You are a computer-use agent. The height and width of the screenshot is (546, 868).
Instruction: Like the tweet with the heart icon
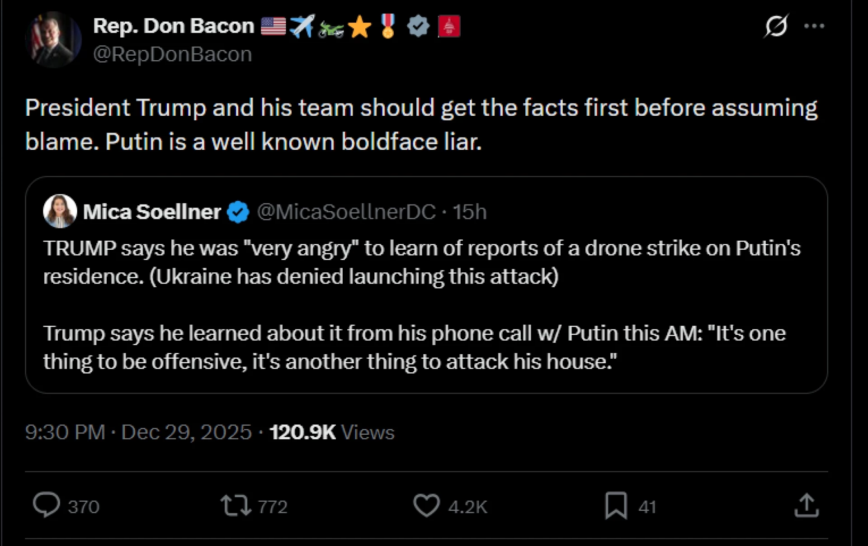pos(426,506)
